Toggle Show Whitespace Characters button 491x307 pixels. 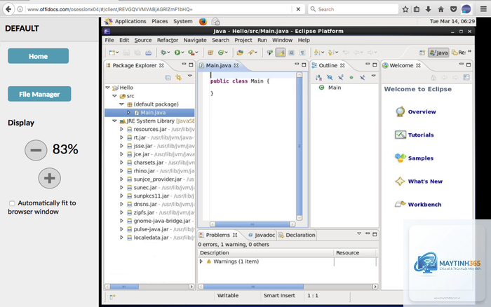point(302,53)
